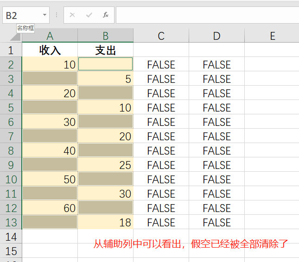The width and height of the screenshot is (299, 262).
Task: Click FALSE in cell D2
Action: pos(217,64)
